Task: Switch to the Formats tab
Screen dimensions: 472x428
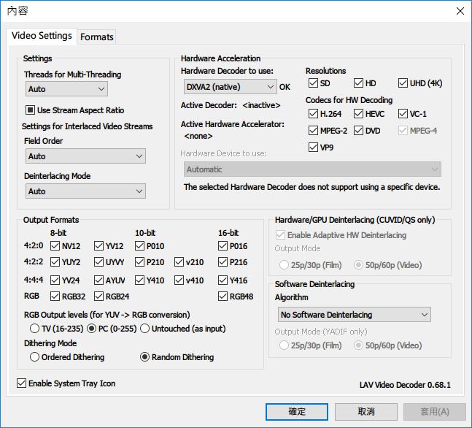Action: [97, 37]
